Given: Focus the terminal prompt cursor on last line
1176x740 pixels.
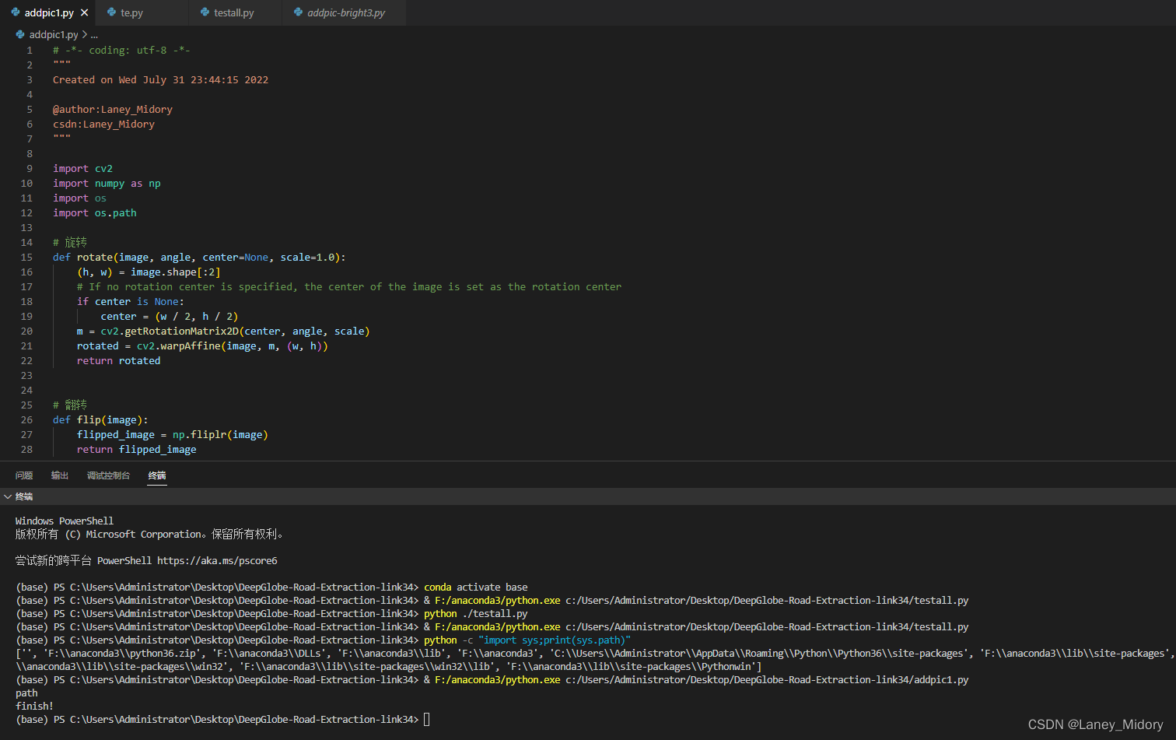Looking at the screenshot, I should point(426,719).
